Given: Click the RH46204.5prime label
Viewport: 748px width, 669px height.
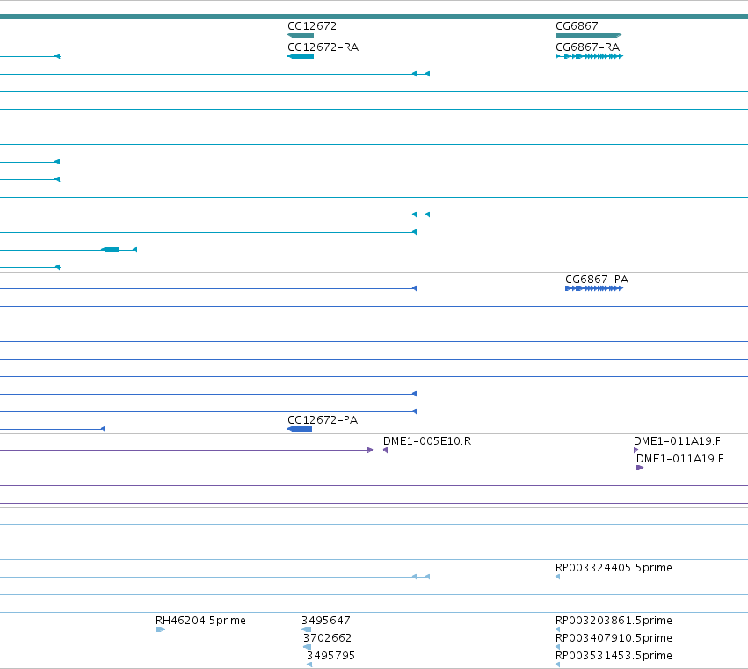Looking at the screenshot, I should [200, 621].
